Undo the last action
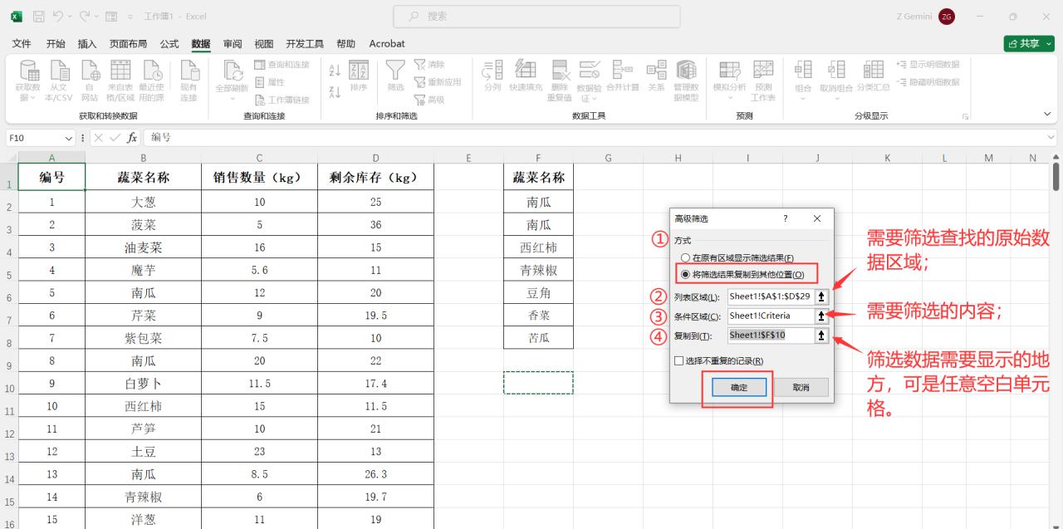 point(60,17)
